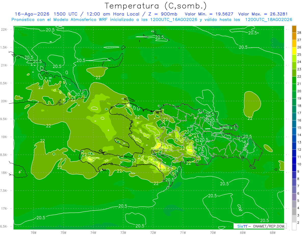
Task: Click colorbar label '9'
Action: [x=298, y=172]
